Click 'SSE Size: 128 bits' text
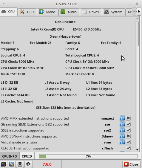The height and width of the screenshot is (168, 142). tap(50, 108)
